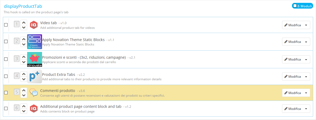Viewport: 316px width, 120px height.
Task: Click the displayProductTab hook title
Action: click(x=23, y=6)
